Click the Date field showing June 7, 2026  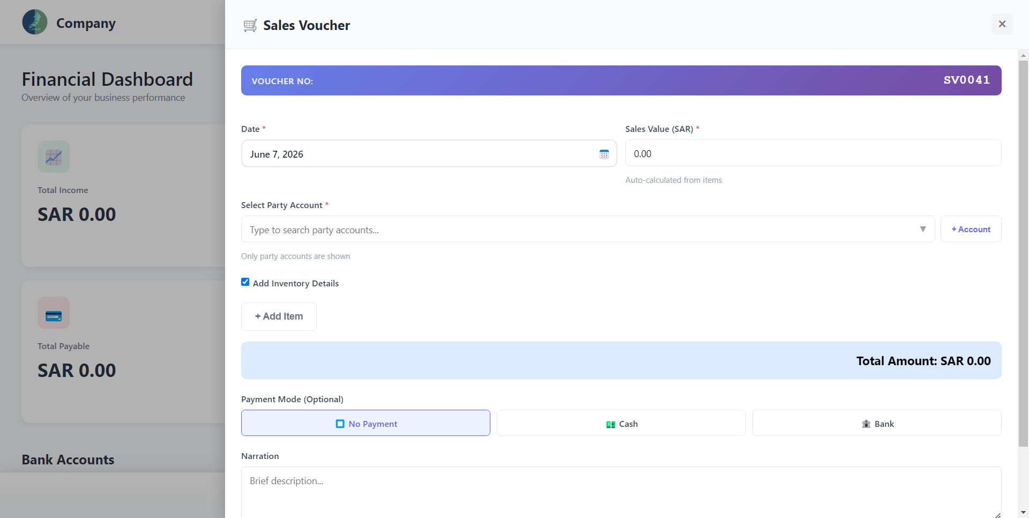click(x=429, y=154)
